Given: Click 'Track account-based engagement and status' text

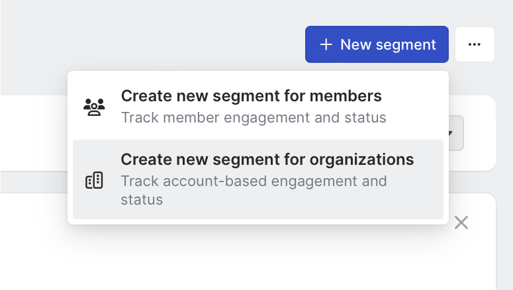Looking at the screenshot, I should (254, 189).
